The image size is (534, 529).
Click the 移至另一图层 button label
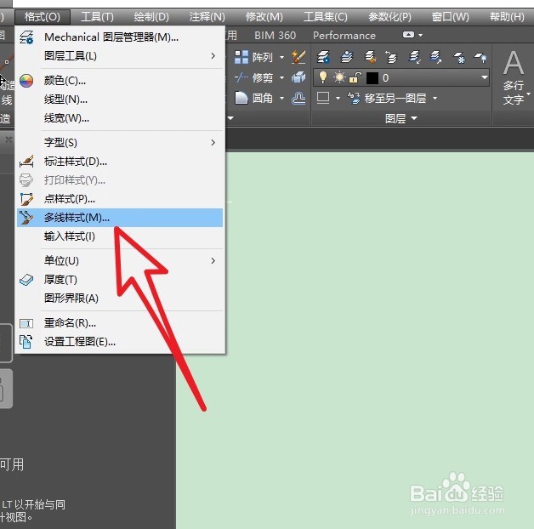point(395,99)
